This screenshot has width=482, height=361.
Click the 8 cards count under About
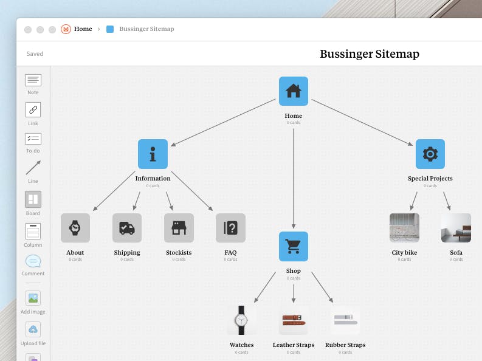point(75,260)
